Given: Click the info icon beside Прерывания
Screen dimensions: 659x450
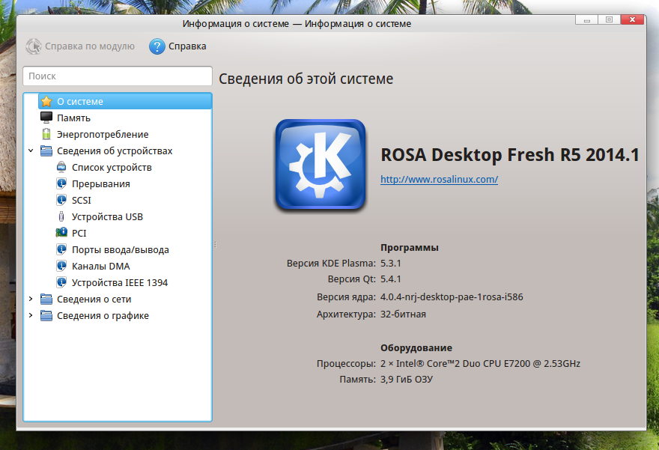Looking at the screenshot, I should pyautogui.click(x=61, y=183).
